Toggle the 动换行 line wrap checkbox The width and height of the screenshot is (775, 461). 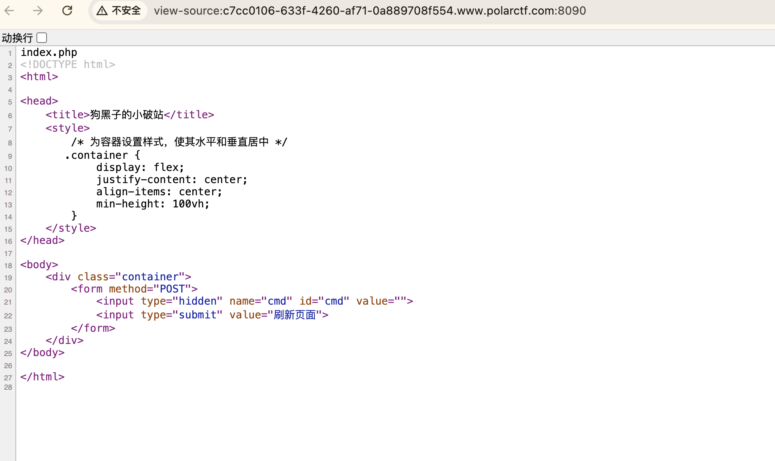pos(42,38)
